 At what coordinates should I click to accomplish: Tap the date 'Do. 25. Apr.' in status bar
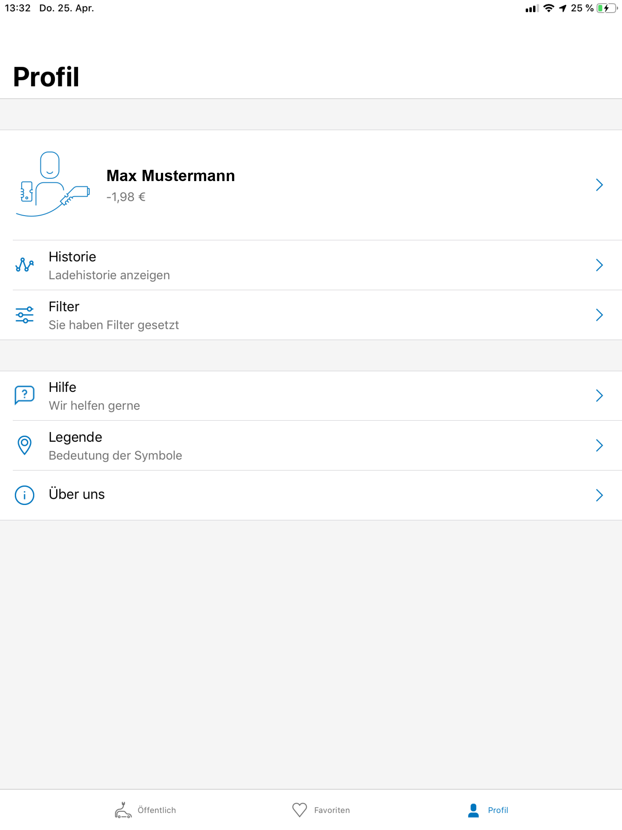(67, 8)
